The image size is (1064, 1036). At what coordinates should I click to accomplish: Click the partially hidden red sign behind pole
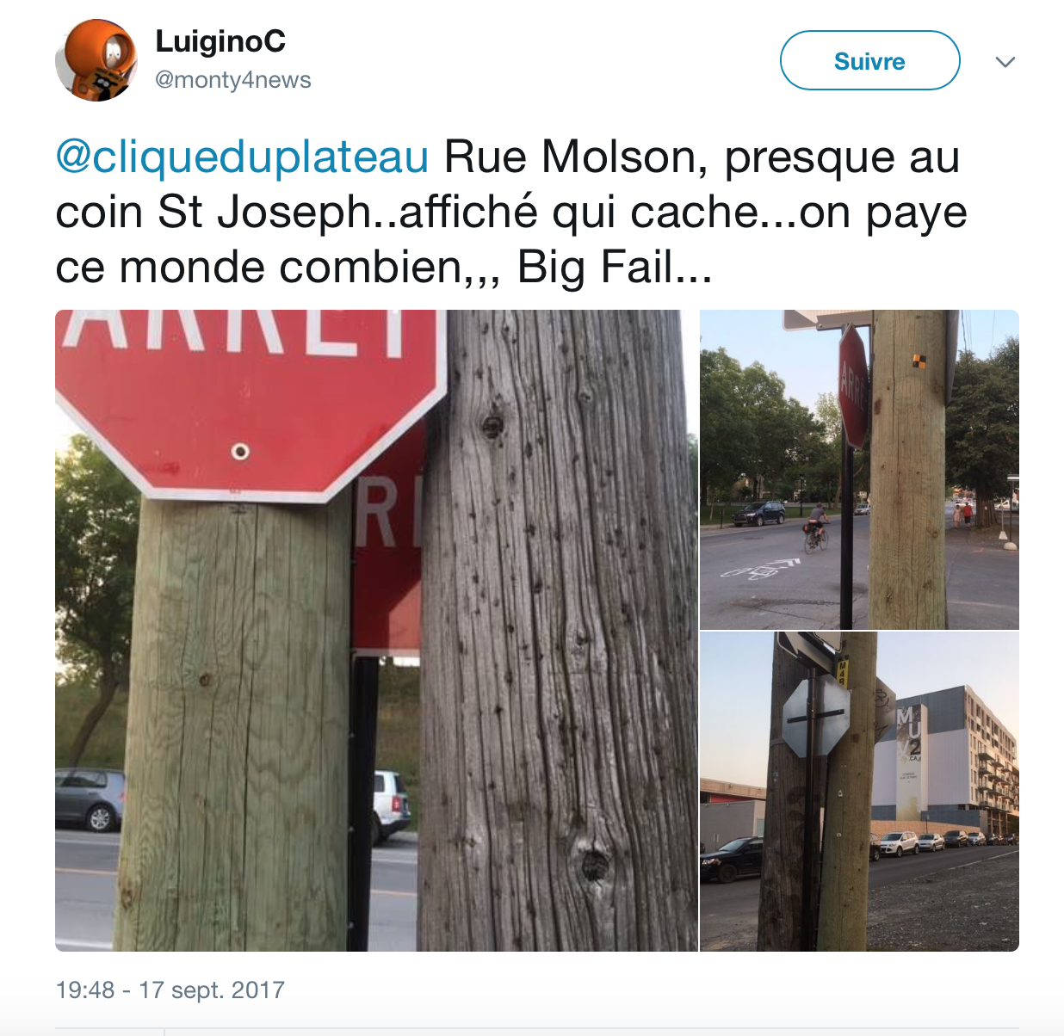tap(389, 551)
